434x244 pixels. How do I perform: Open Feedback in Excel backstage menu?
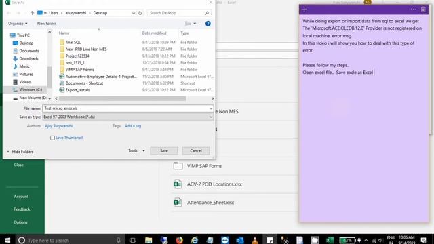pos(22,209)
